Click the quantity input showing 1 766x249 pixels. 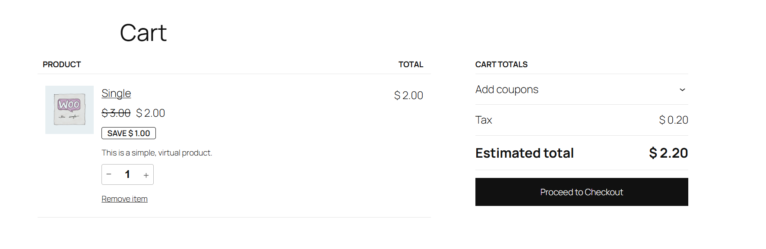(x=127, y=174)
